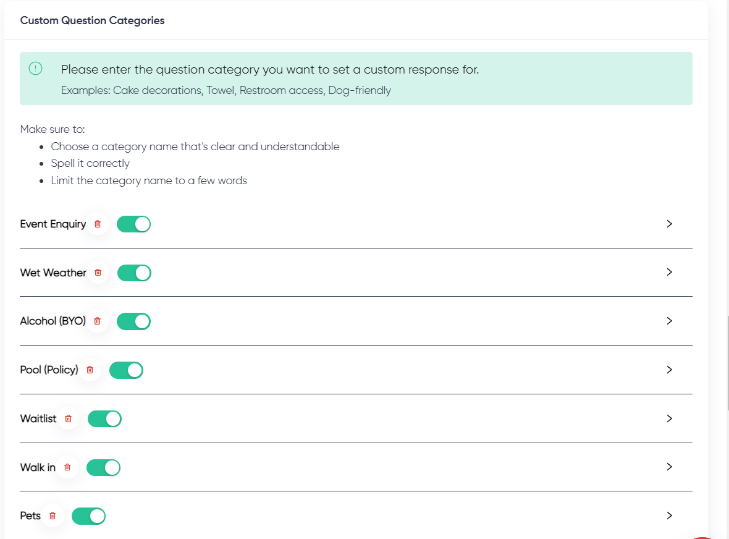This screenshot has width=729, height=539.
Task: Delete the Event Enquiry category
Action: point(98,224)
